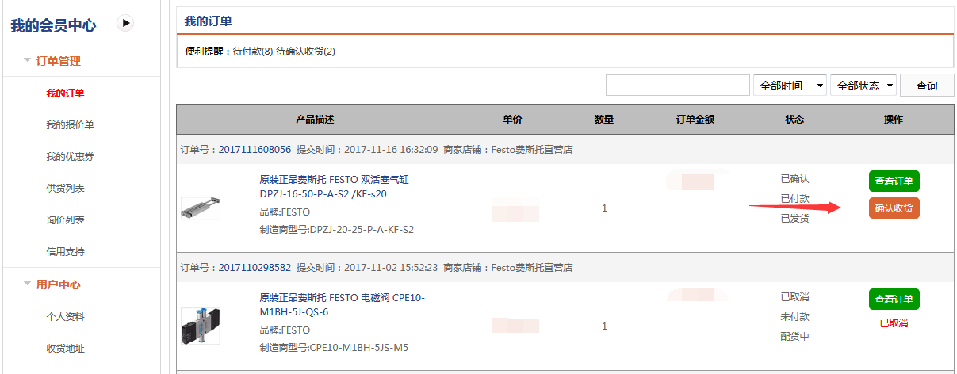Open the 全部时间 dropdown
Image resolution: width=957 pixels, height=374 pixels.
pyautogui.click(x=789, y=86)
